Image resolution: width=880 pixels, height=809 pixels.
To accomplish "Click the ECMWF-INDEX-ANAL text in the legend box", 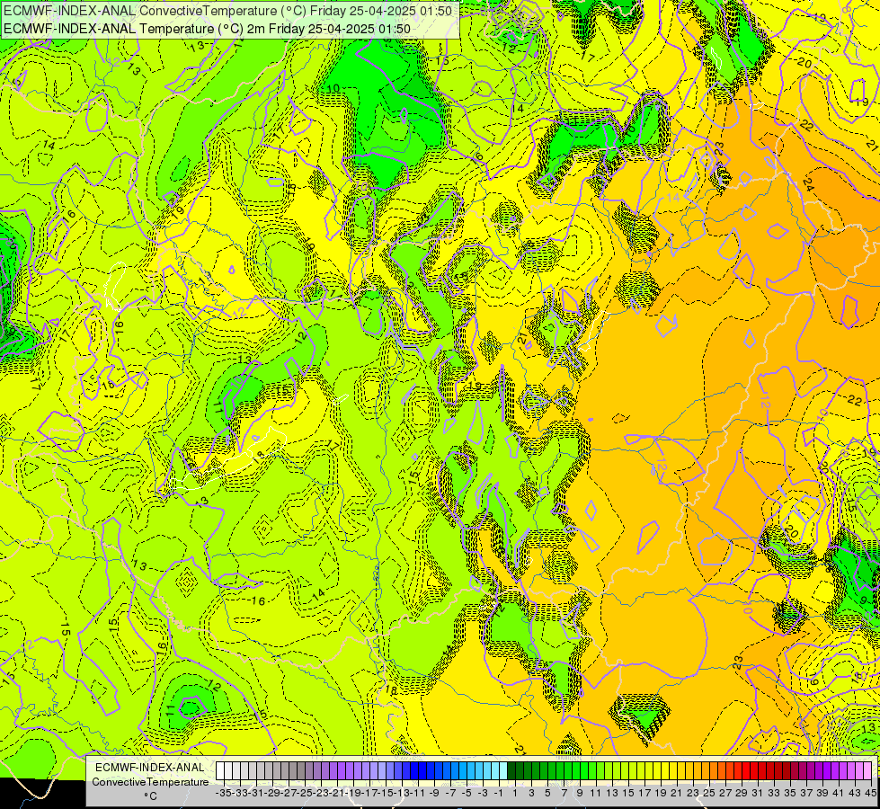I will 150,768.
